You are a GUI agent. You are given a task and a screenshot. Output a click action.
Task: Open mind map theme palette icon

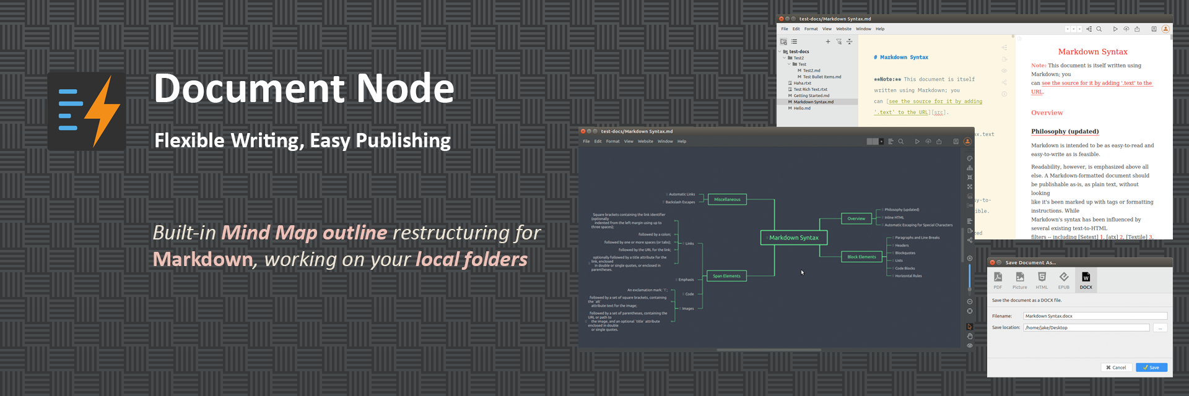click(970, 158)
